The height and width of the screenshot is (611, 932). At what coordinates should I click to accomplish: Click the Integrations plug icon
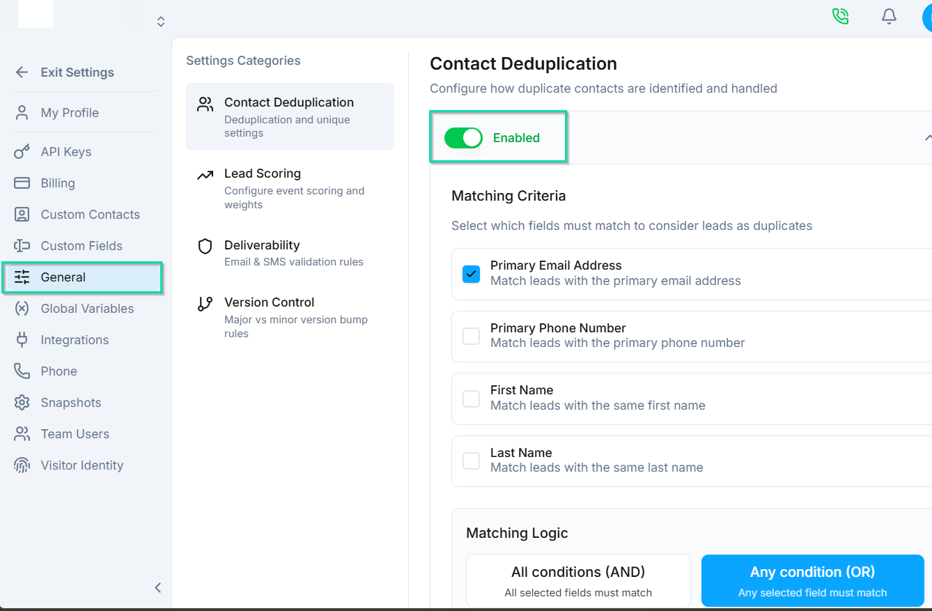tap(22, 340)
